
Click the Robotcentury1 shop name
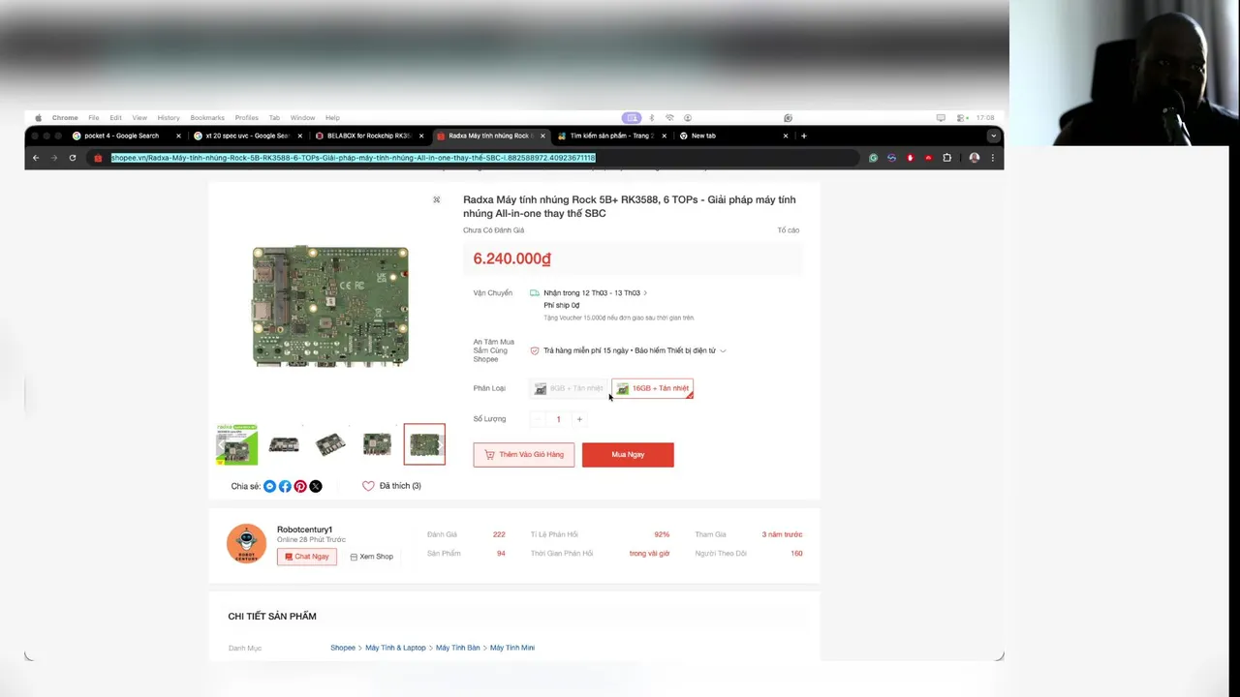tap(304, 530)
